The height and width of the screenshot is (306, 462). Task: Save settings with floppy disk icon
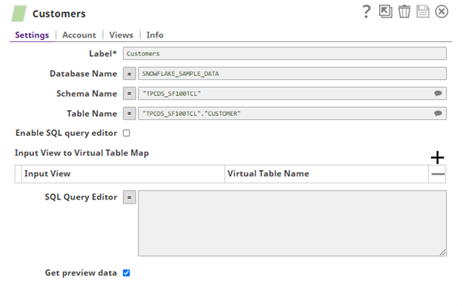pyautogui.click(x=423, y=12)
